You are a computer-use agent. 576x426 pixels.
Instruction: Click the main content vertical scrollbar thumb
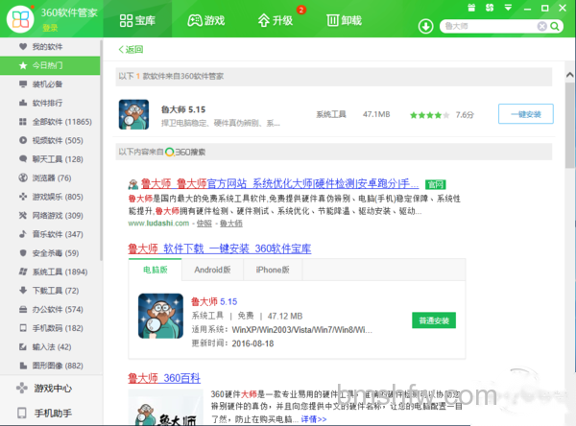click(570, 125)
